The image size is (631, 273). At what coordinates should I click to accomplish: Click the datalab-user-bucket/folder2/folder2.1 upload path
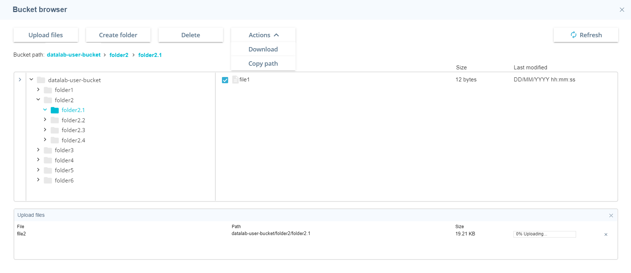pos(271,234)
